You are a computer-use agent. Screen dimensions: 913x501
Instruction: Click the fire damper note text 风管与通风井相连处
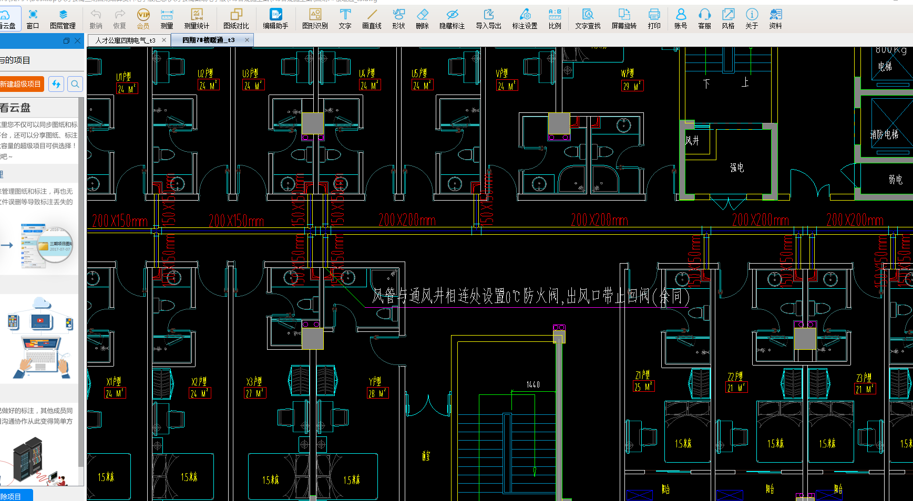coord(531,296)
